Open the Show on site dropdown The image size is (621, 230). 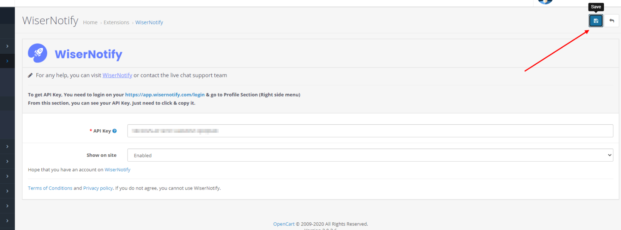pos(370,155)
